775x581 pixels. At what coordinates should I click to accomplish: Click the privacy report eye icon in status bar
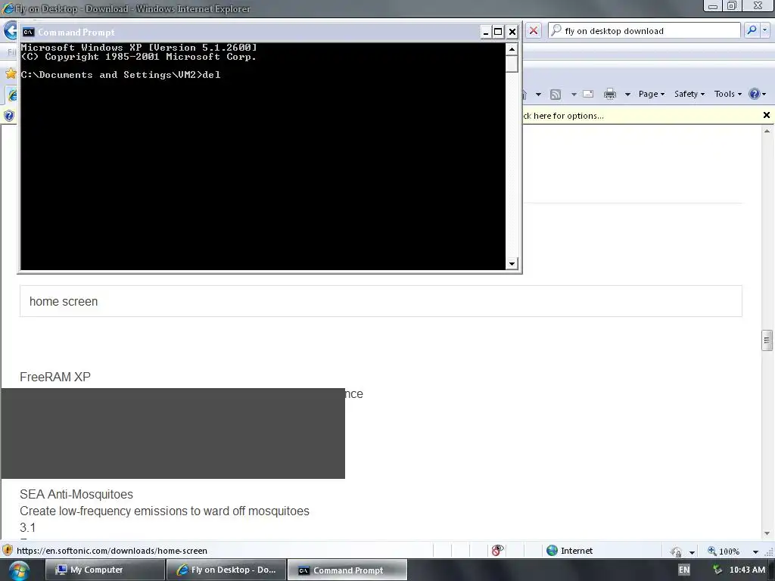click(497, 551)
